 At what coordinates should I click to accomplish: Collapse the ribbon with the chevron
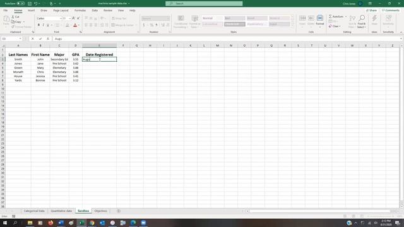click(401, 32)
